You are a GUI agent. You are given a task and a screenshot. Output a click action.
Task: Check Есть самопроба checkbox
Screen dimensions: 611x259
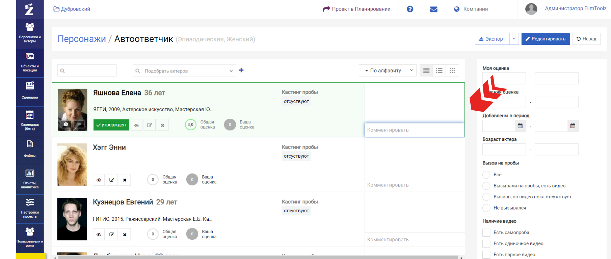point(486,233)
